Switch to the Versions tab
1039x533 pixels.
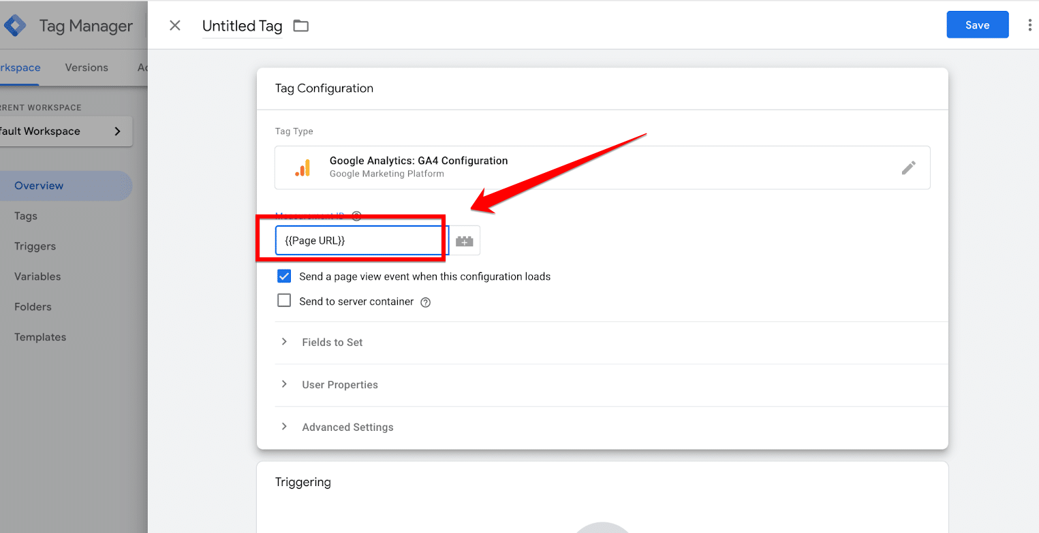click(x=87, y=67)
